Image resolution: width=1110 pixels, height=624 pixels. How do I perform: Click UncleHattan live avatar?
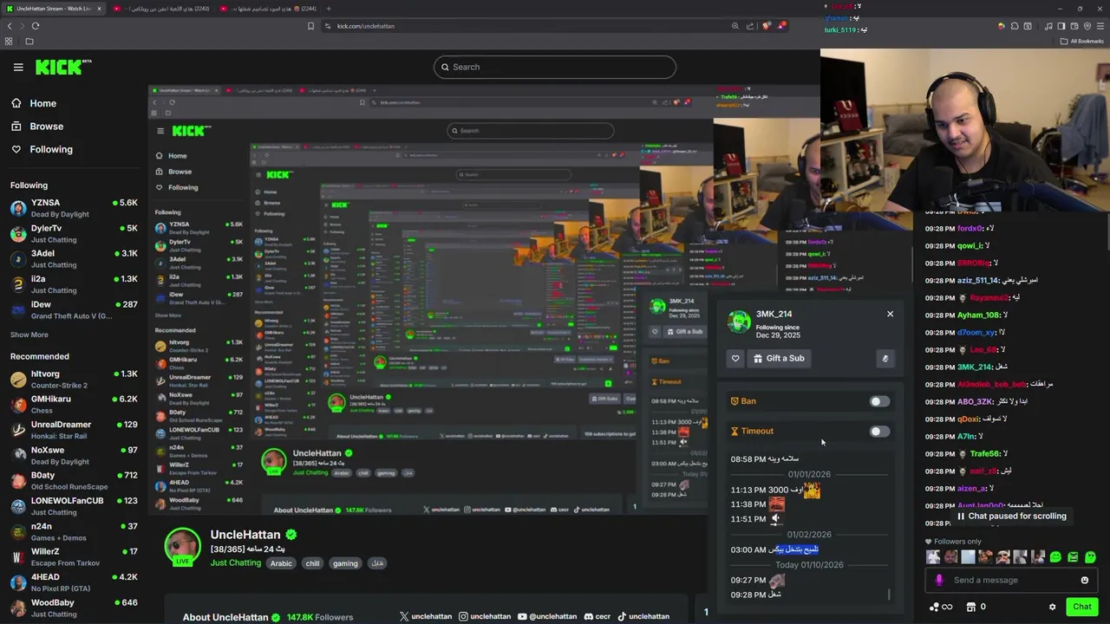pos(182,547)
